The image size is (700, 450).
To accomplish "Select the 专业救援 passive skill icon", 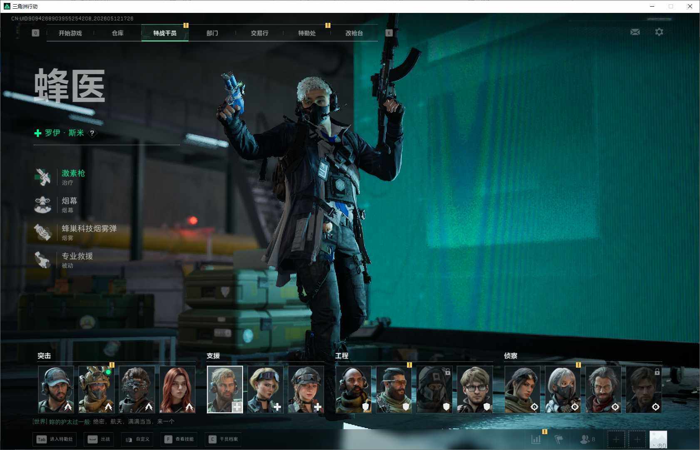I will click(43, 260).
